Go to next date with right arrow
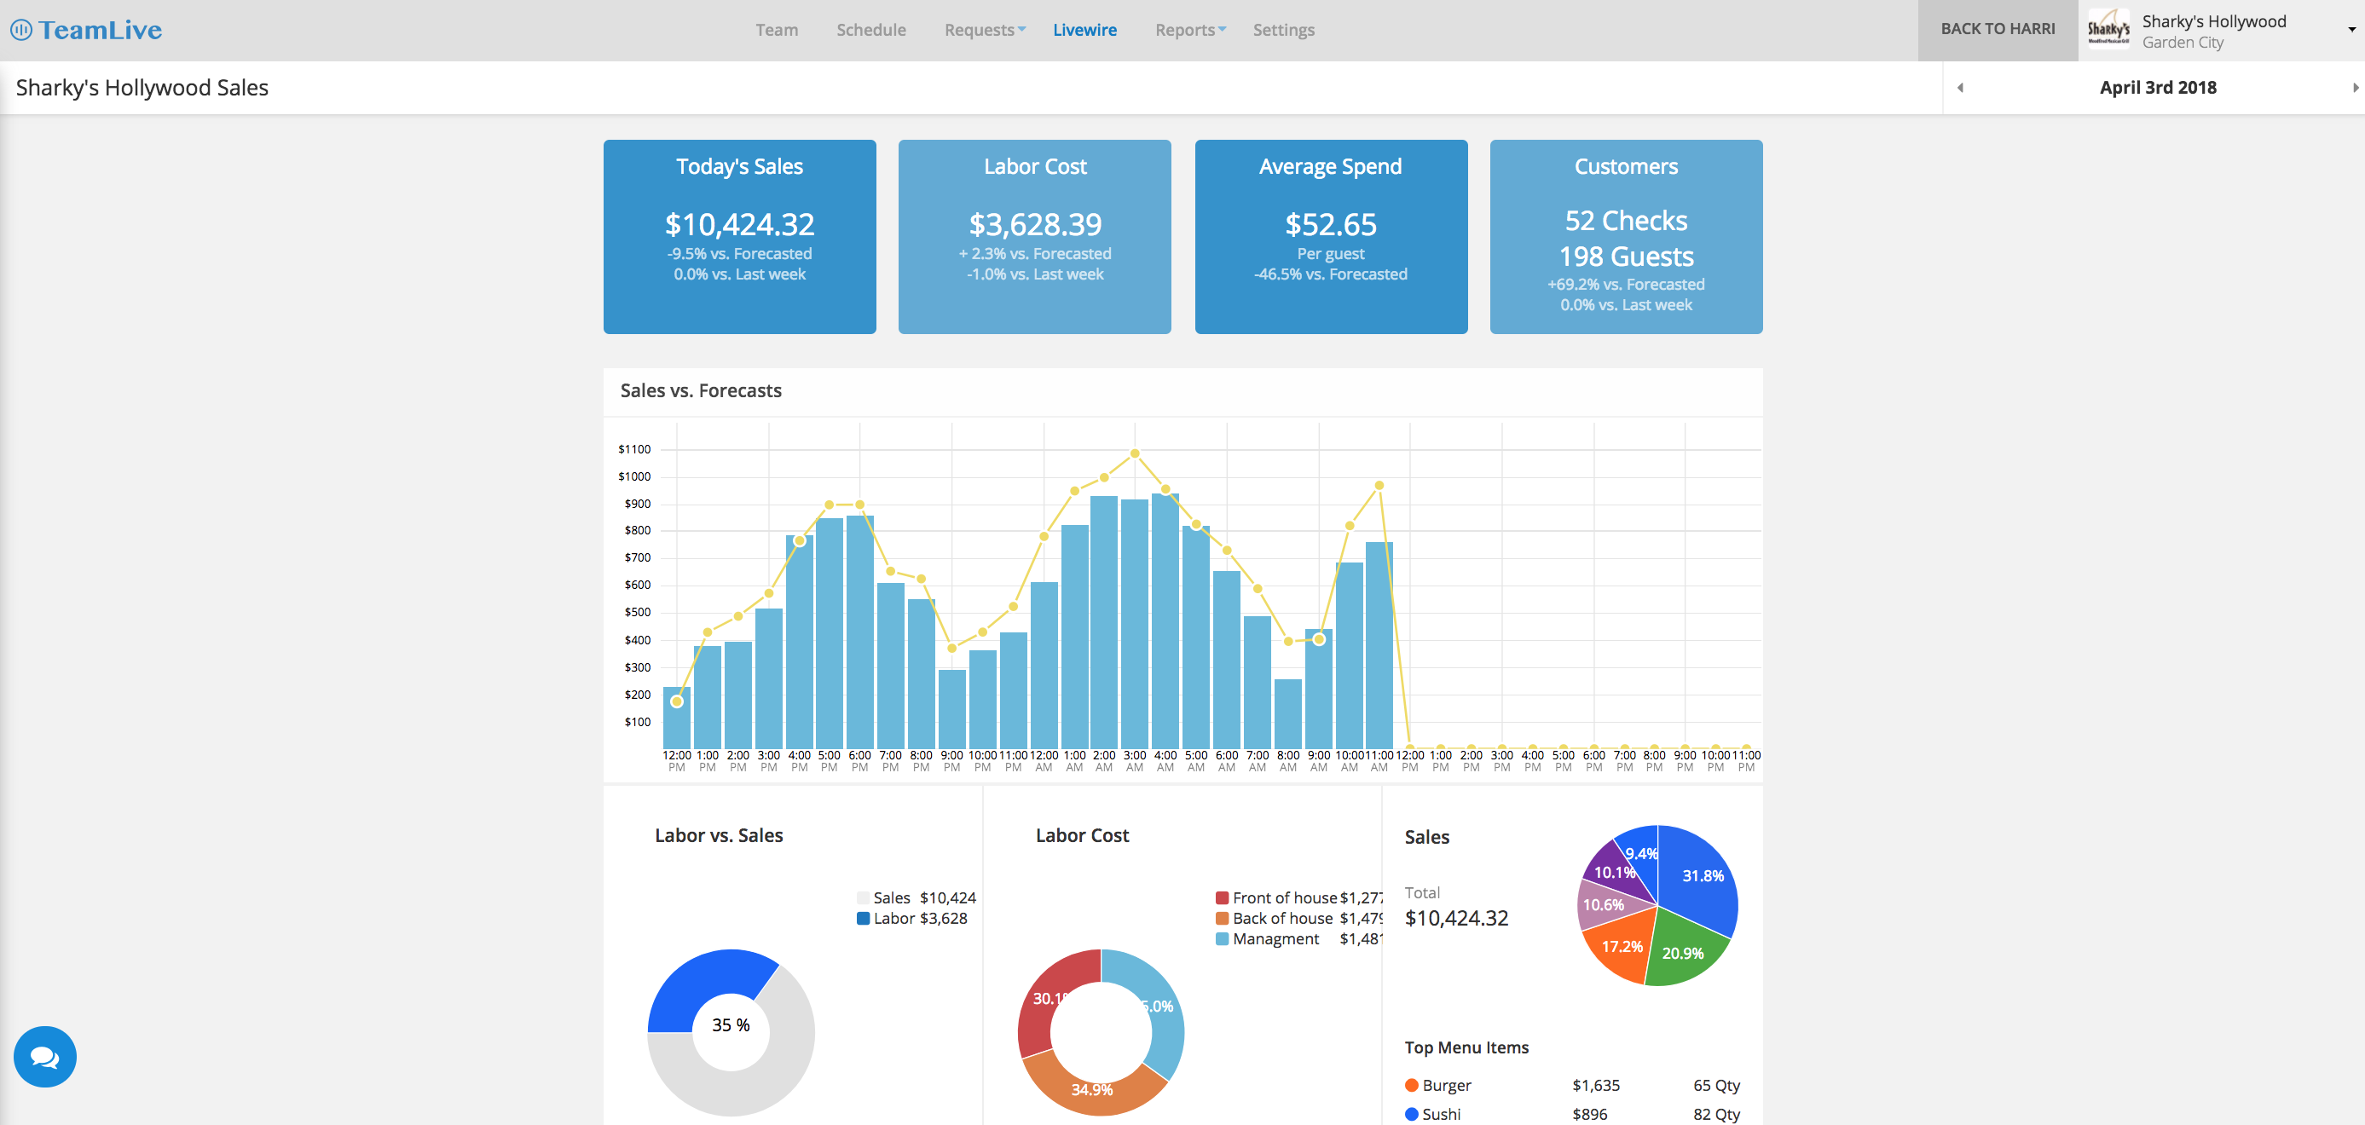 point(2354,88)
